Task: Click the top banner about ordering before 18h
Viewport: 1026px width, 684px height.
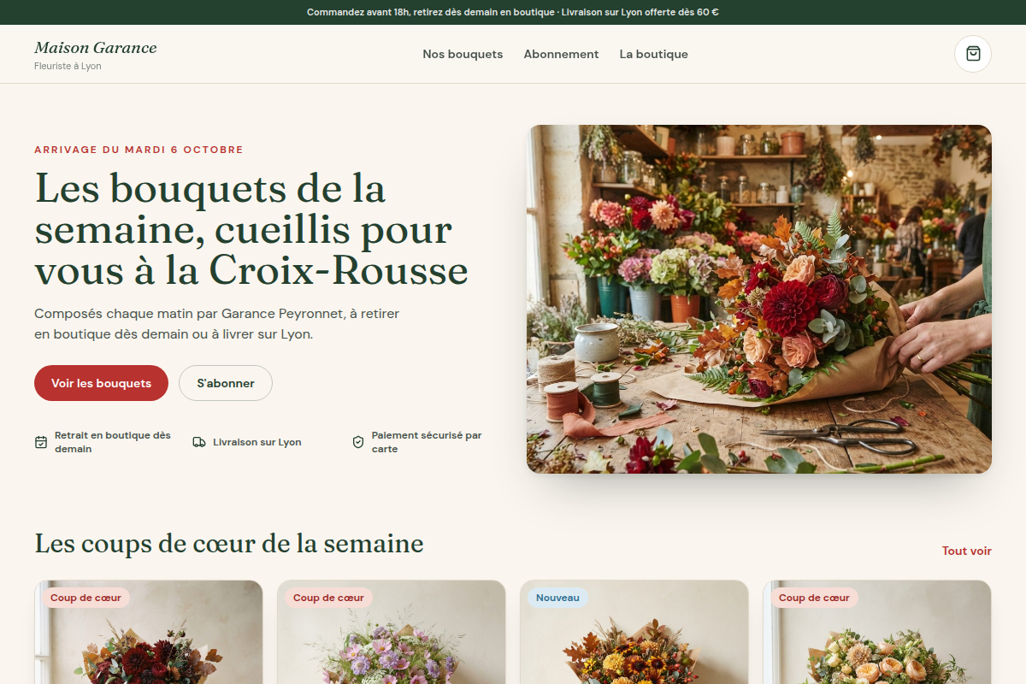Action: 513,12
